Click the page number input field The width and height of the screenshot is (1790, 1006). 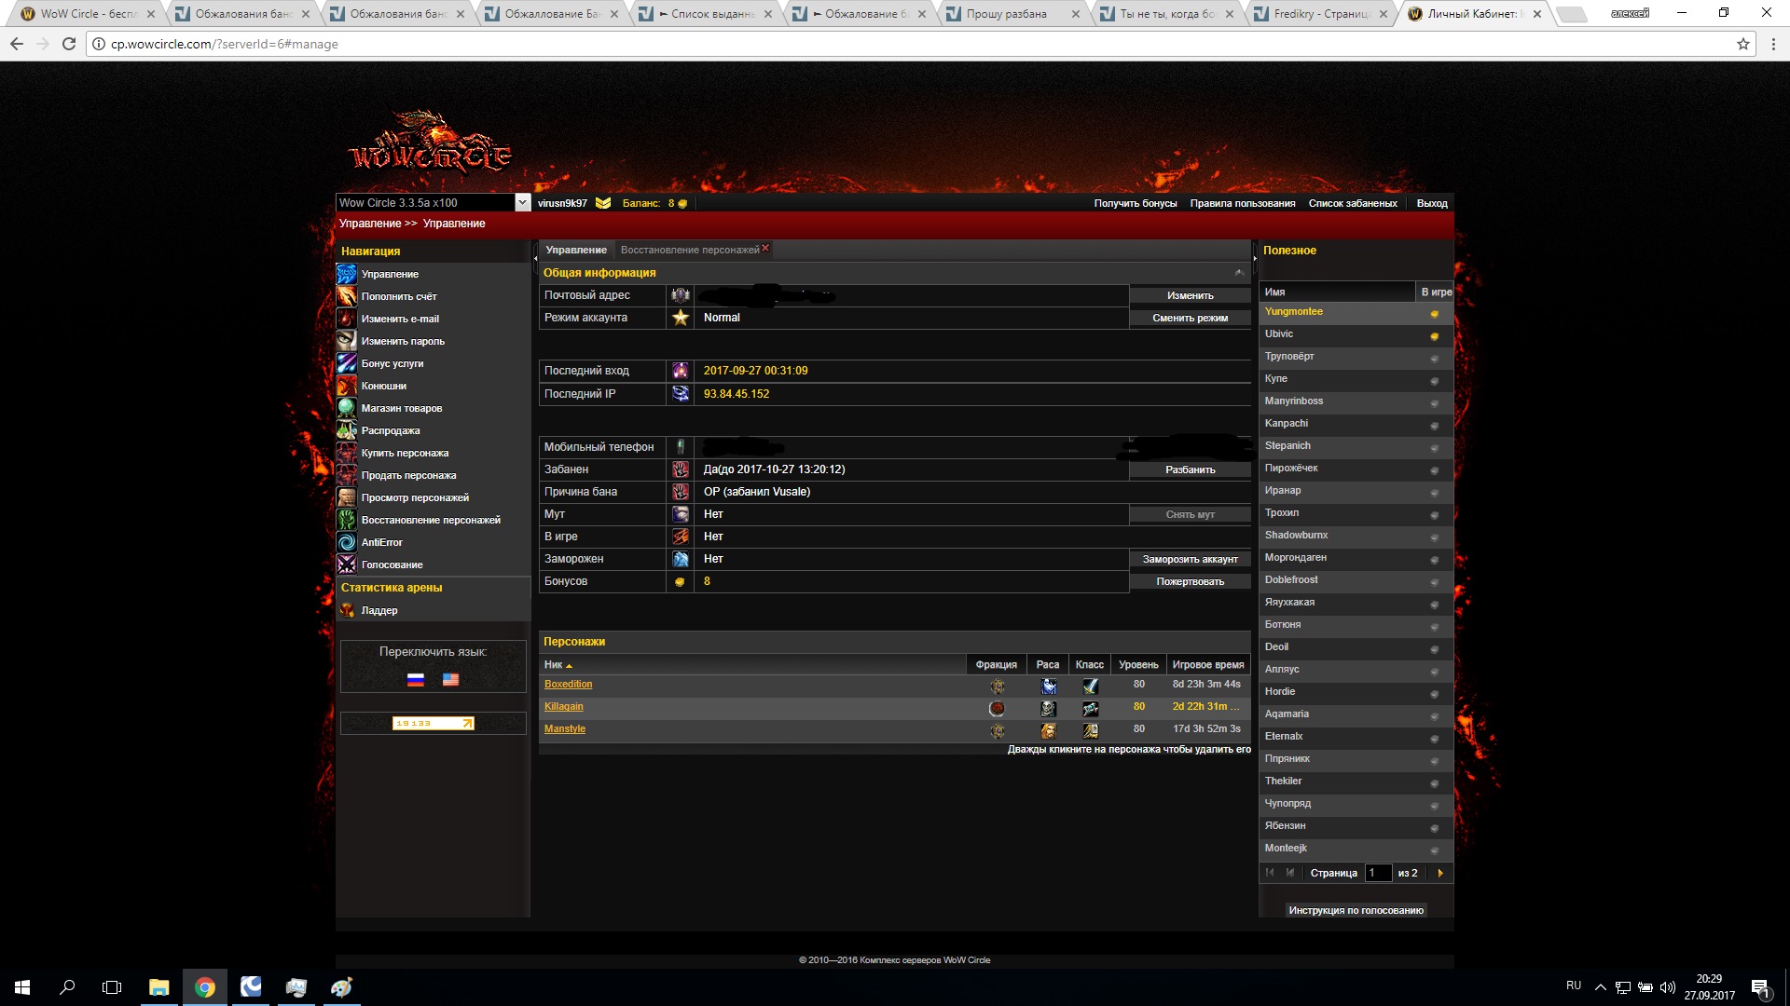pyautogui.click(x=1376, y=873)
